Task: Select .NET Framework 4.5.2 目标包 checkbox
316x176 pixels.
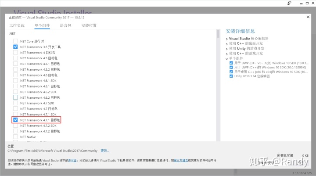Action: click(x=15, y=69)
